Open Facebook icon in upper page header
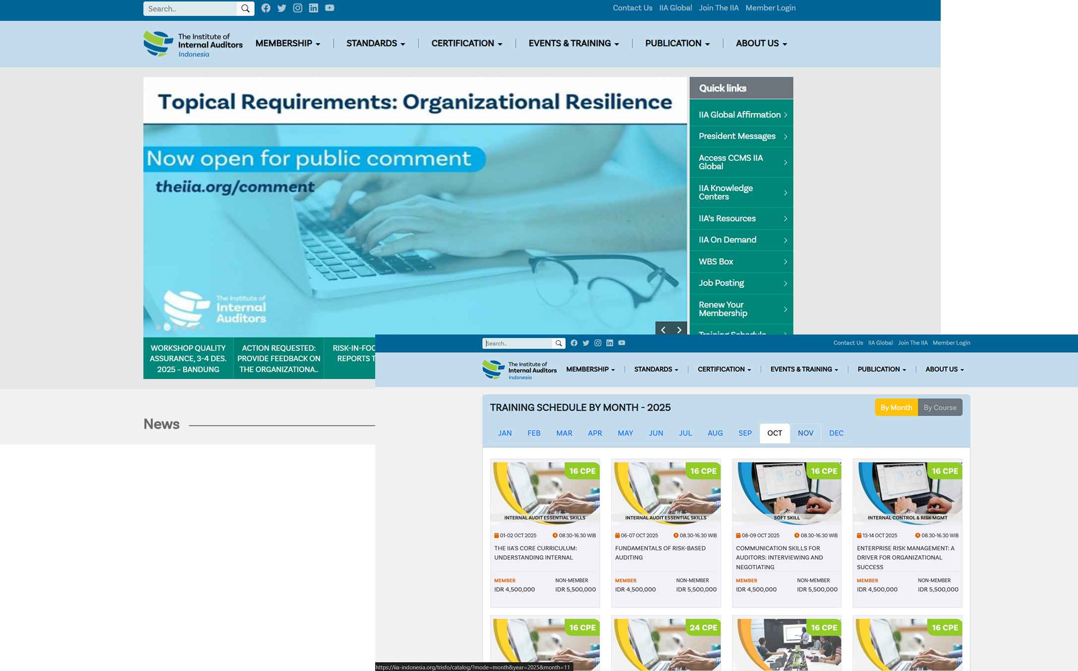 coord(266,8)
